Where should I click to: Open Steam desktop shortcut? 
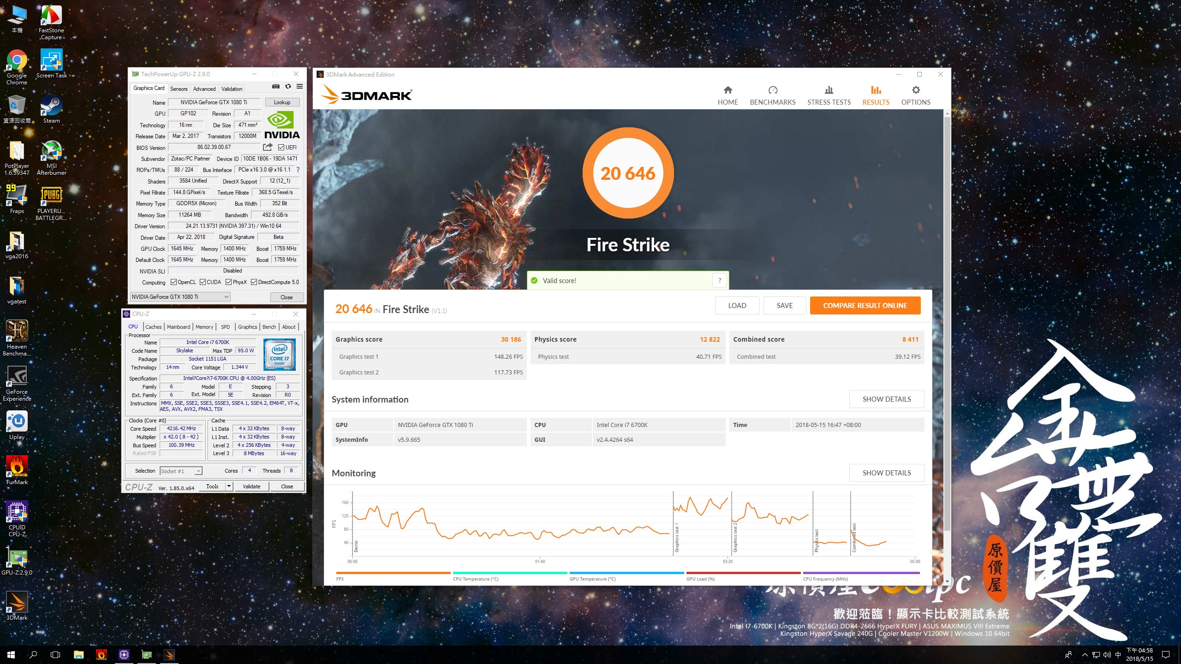pyautogui.click(x=51, y=109)
